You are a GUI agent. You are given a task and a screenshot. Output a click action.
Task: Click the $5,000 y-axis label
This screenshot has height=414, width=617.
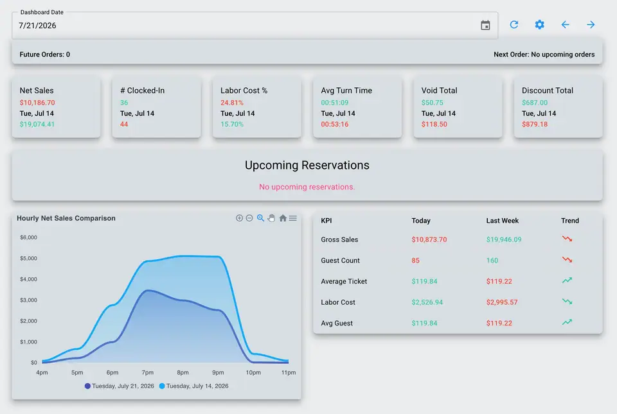(x=29, y=258)
